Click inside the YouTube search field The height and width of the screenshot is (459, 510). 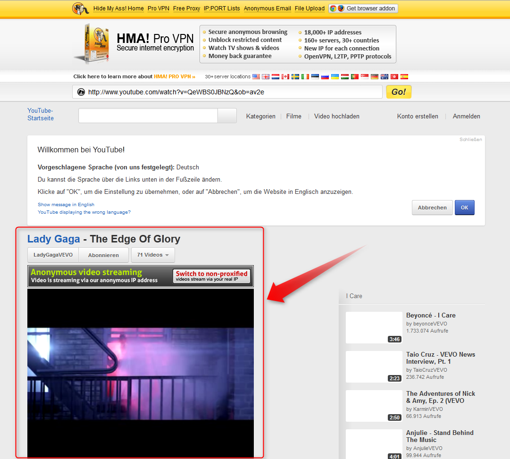coord(146,116)
